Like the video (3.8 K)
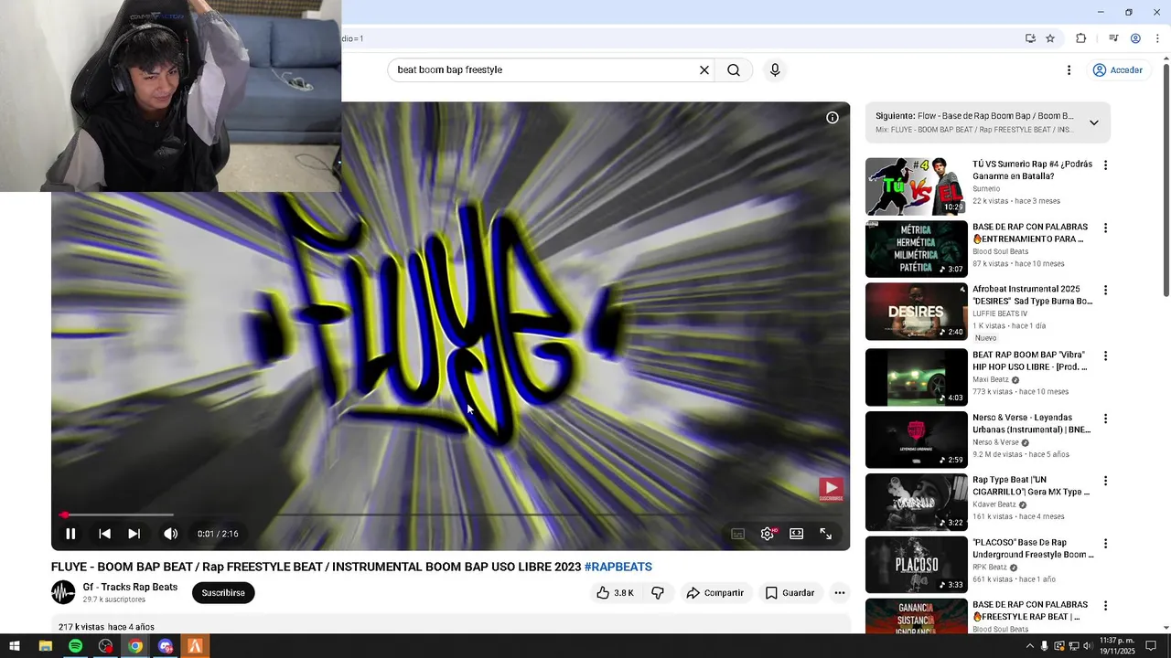Image resolution: width=1171 pixels, height=658 pixels. [x=615, y=593]
